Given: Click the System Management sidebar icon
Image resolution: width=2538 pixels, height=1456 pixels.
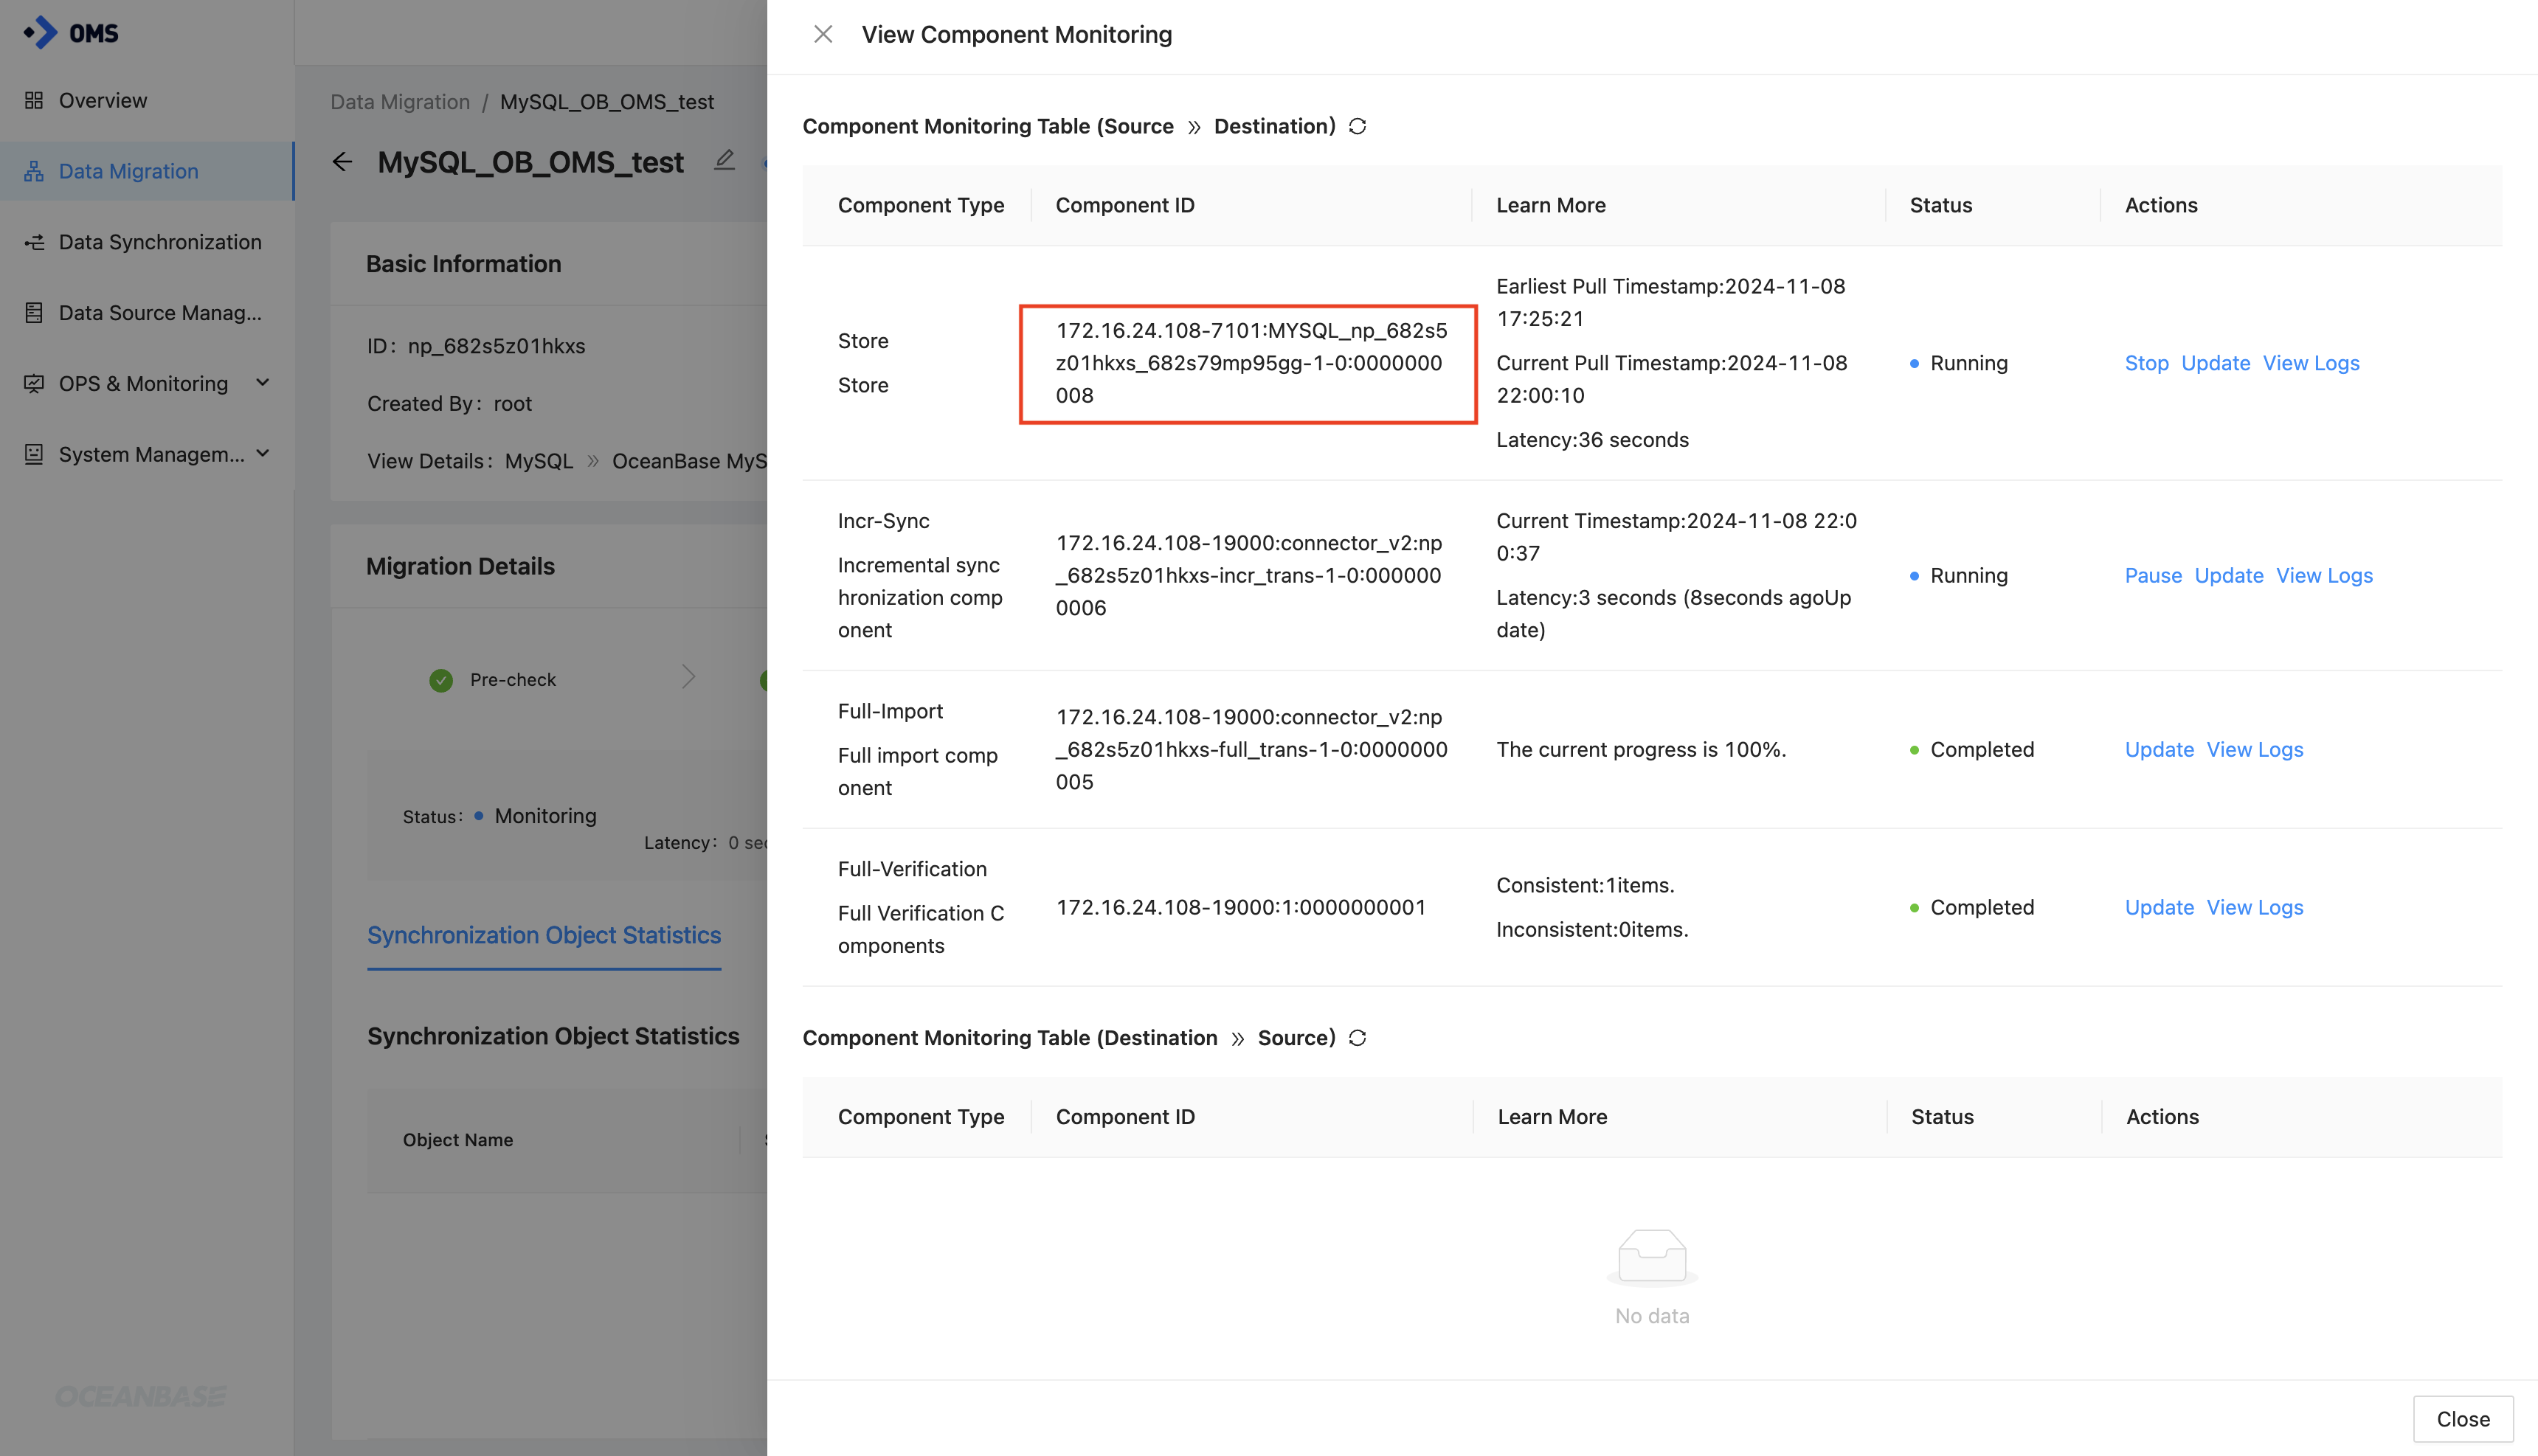Looking at the screenshot, I should coord(34,454).
